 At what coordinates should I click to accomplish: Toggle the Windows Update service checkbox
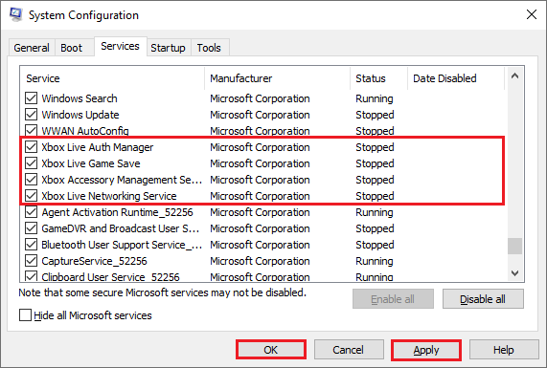[31, 115]
